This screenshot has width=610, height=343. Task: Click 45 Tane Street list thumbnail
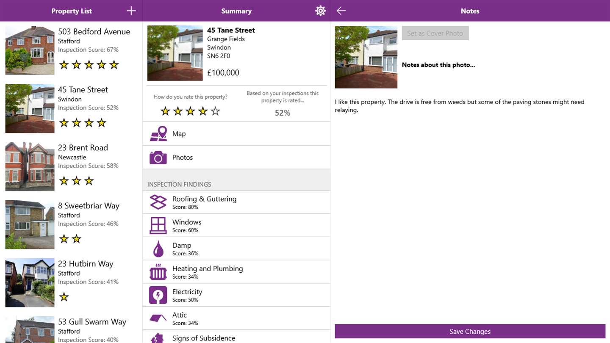[30, 108]
